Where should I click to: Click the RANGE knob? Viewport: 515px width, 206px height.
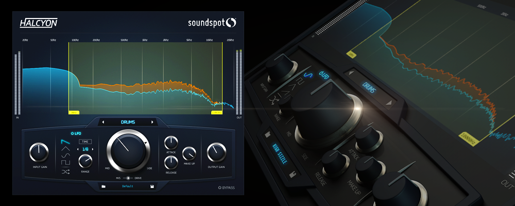point(85,161)
